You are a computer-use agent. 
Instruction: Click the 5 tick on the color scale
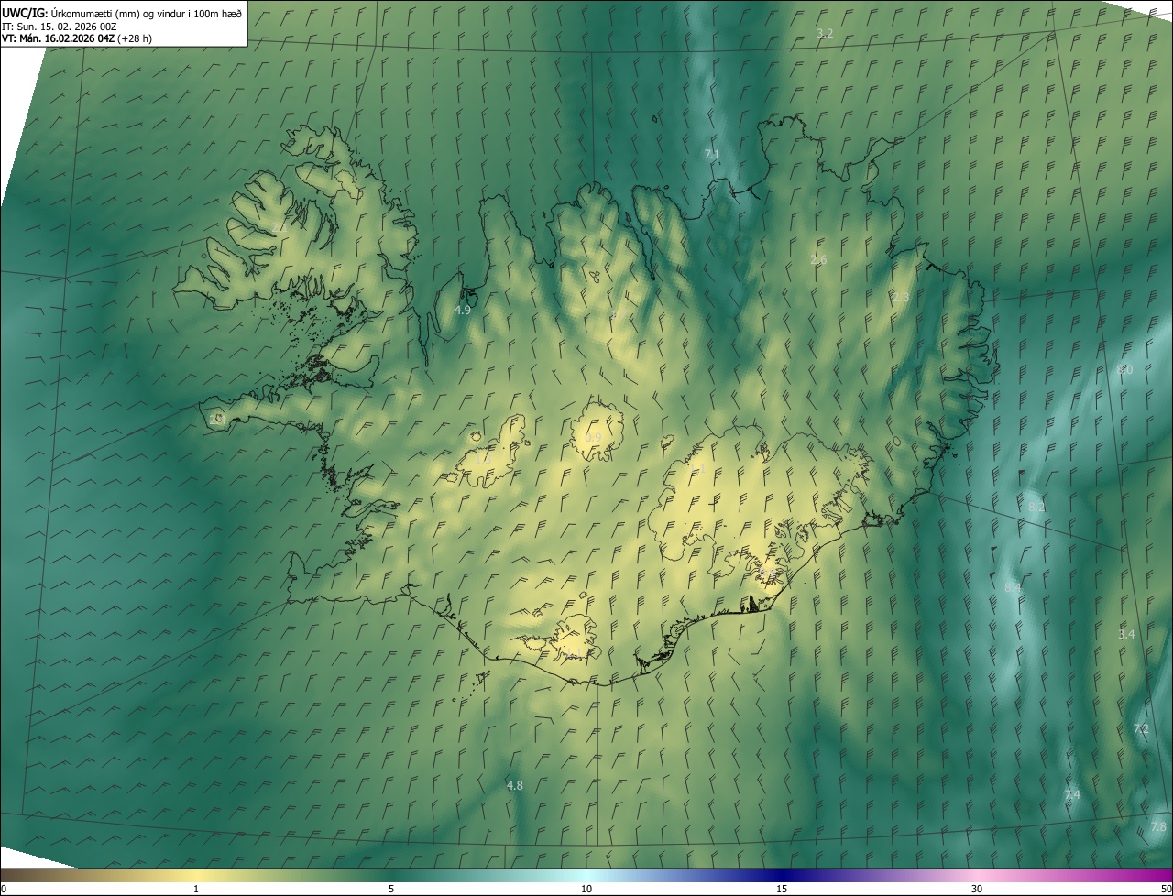click(x=391, y=889)
